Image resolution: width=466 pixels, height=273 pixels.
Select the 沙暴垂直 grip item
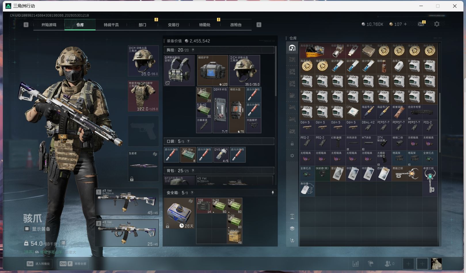204,125
